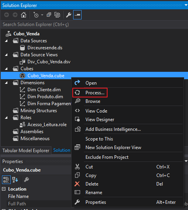Viewport: 188px width, 210px height.
Task: Collapse the Location property category
Action: pos(4,189)
